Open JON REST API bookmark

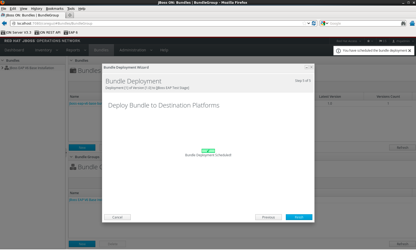pyautogui.click(x=48, y=32)
